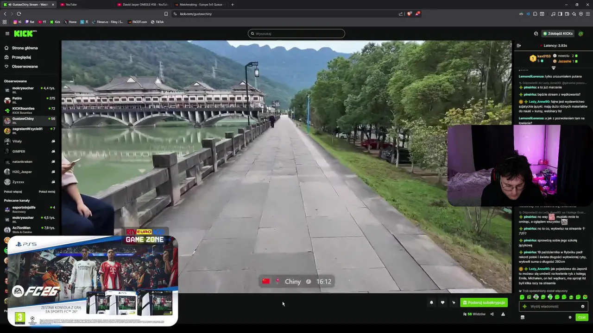Select GustawChiny channel in sidebar
The height and width of the screenshot is (333, 593).
coord(30,120)
